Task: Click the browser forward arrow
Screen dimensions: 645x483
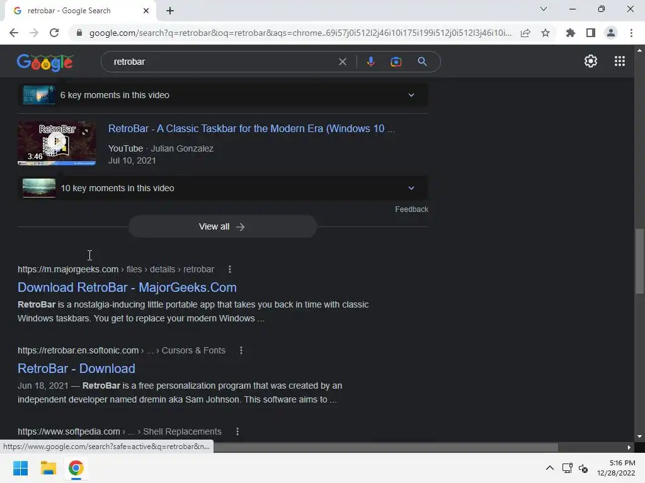Action: (34, 33)
